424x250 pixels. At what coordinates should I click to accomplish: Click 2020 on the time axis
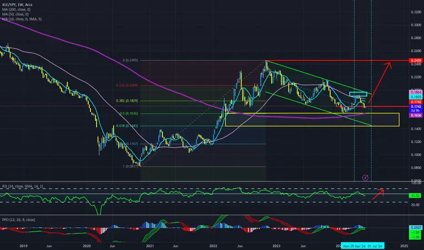pyautogui.click(x=86, y=246)
